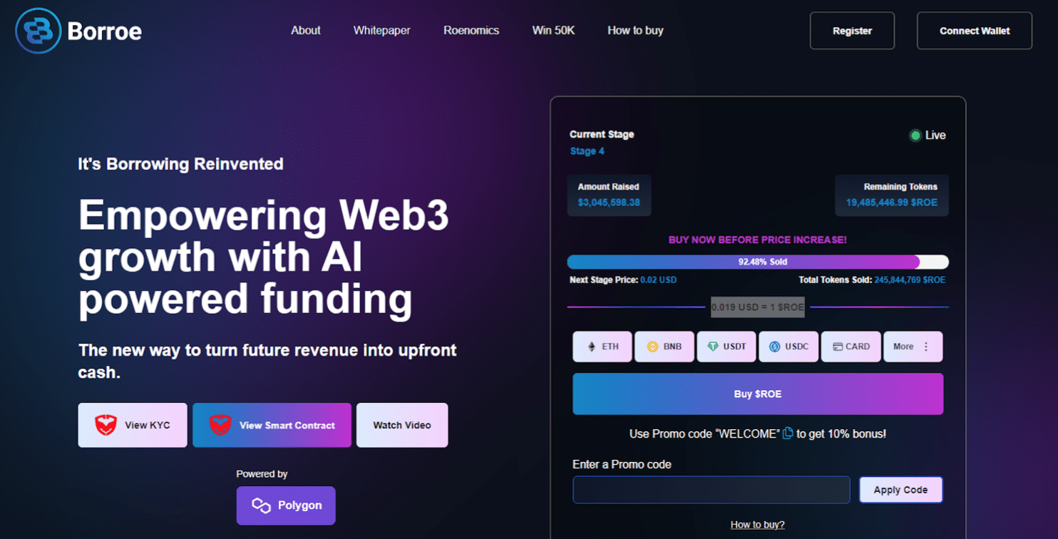The width and height of the screenshot is (1058, 539).
Task: Focus the promo code input field
Action: click(712, 490)
